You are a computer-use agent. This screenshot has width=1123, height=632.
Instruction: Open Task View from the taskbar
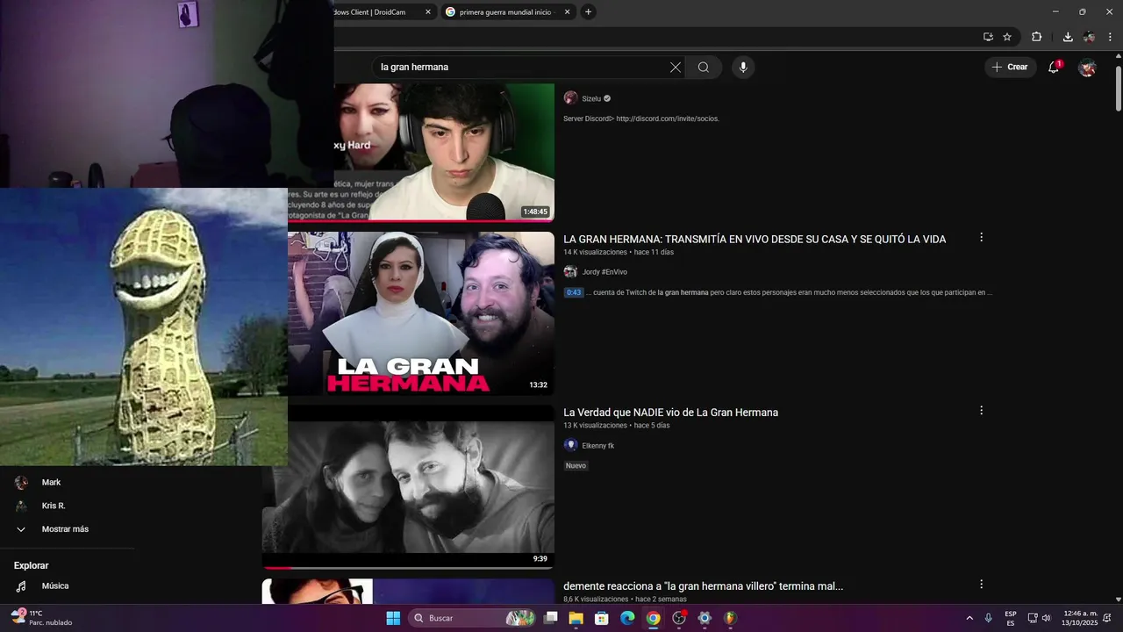point(550,618)
